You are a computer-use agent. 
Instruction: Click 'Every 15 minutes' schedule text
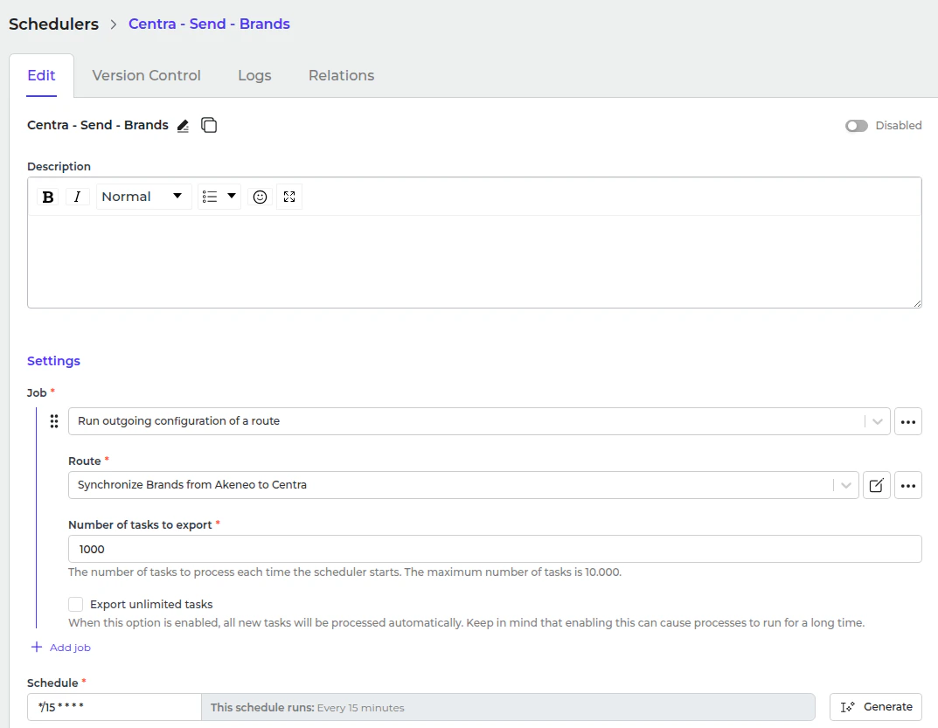coord(361,708)
